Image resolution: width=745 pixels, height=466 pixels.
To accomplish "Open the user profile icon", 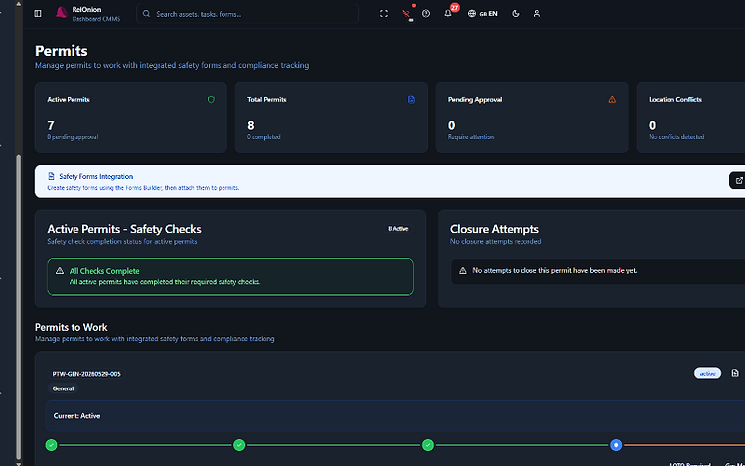I will (536, 14).
